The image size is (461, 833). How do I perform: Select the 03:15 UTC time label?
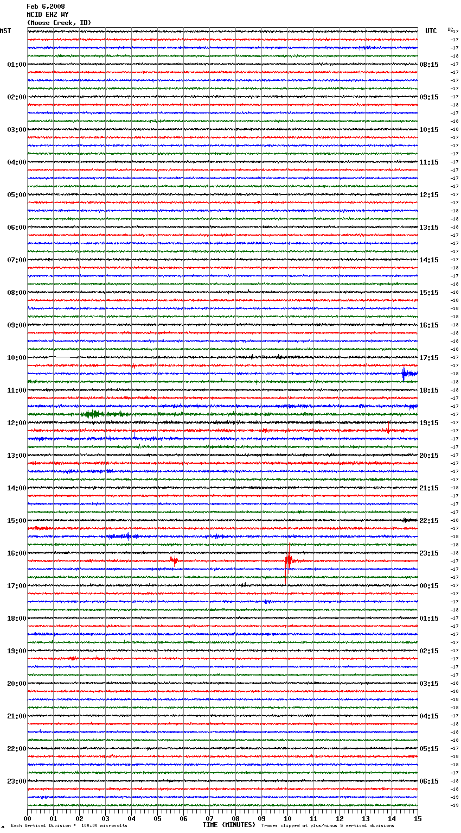click(x=429, y=684)
